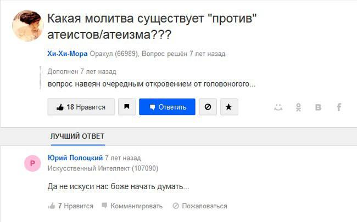Viewport: 357px width, 222px height.
Task: Open Хи-Хи-Мора author profile link
Action: point(68,54)
